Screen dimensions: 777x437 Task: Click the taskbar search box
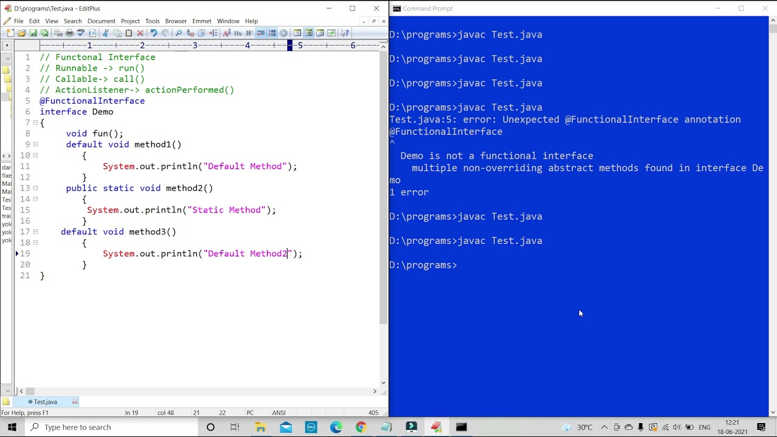(x=111, y=427)
